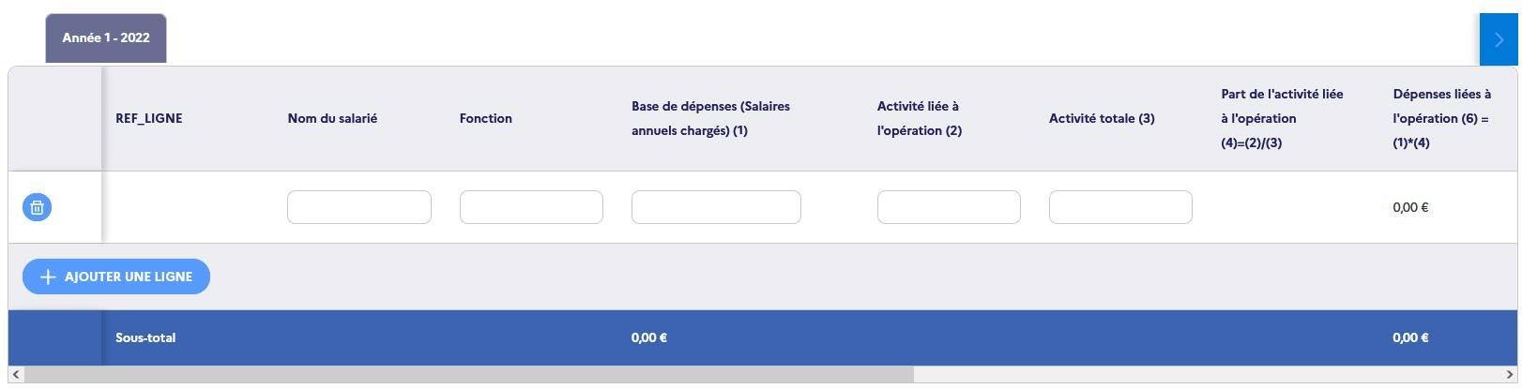
Task: Delete the row with the trash icon
Action: [x=37, y=207]
